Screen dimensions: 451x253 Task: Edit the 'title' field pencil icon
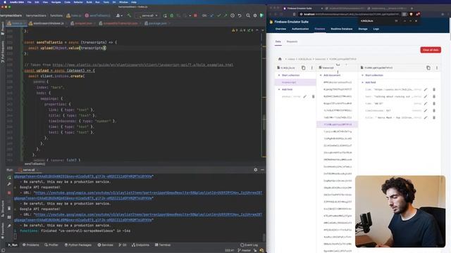tap(426, 117)
